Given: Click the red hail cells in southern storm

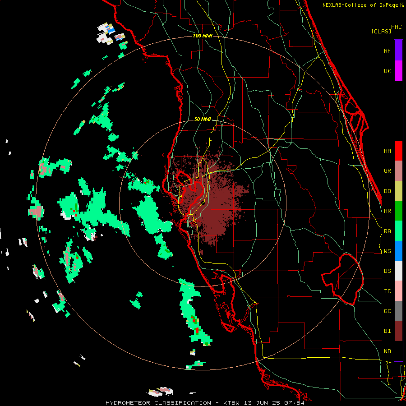Looking at the screenshot, I should pos(196,325).
